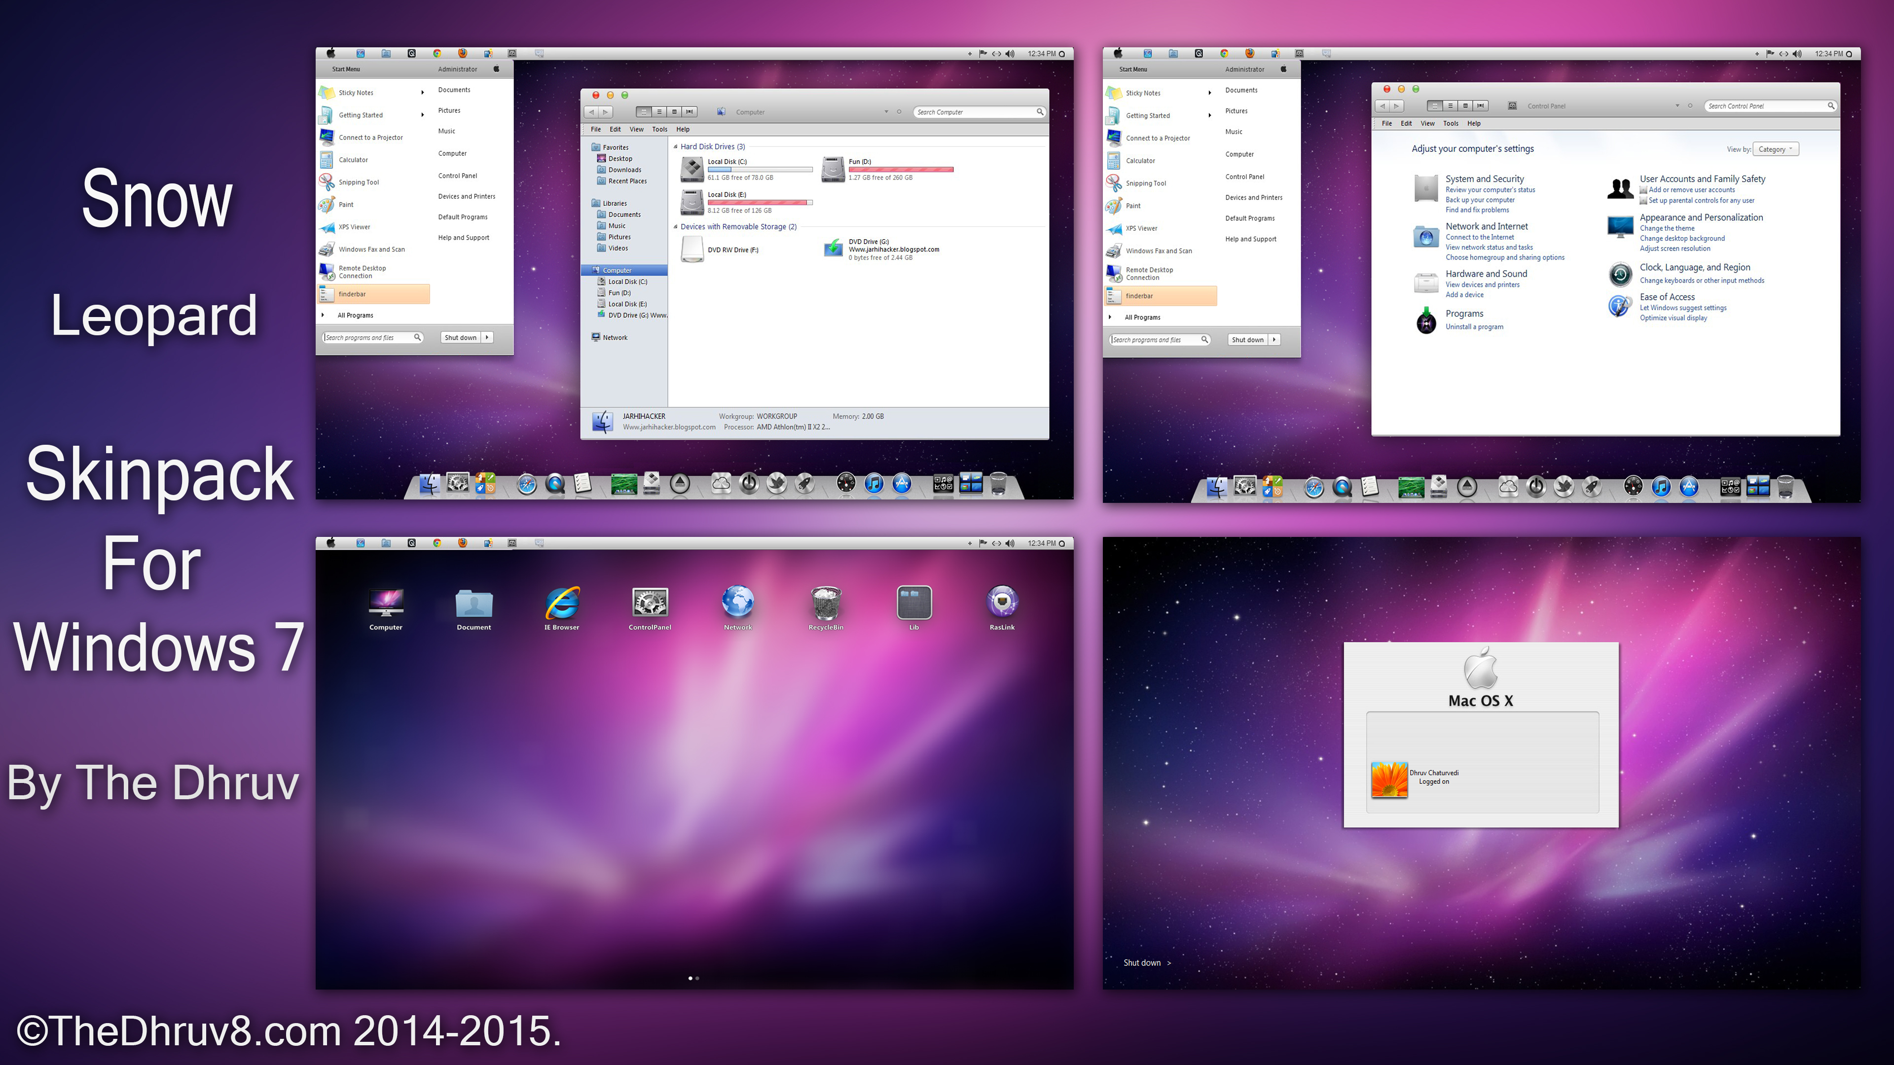Click flag icon in menu bar above Control Panel window
This screenshot has width=1894, height=1065.
click(1771, 54)
